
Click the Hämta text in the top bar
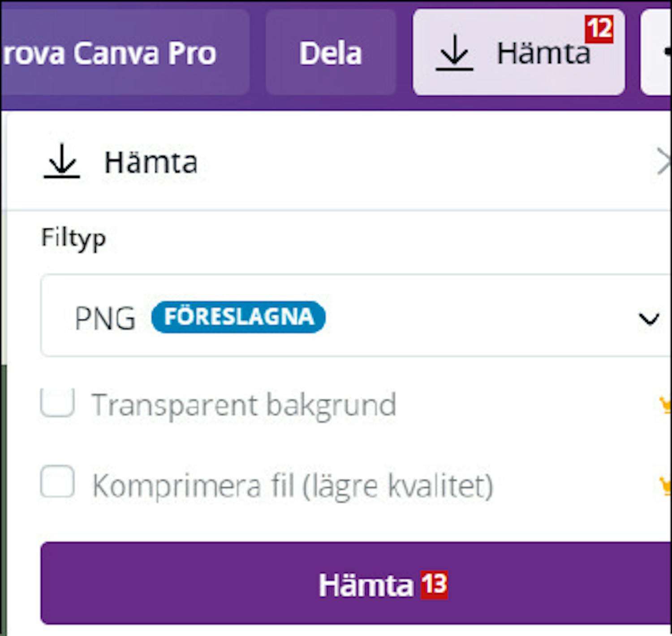pos(543,54)
